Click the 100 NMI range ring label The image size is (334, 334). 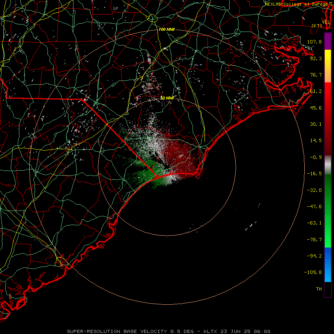167,29
